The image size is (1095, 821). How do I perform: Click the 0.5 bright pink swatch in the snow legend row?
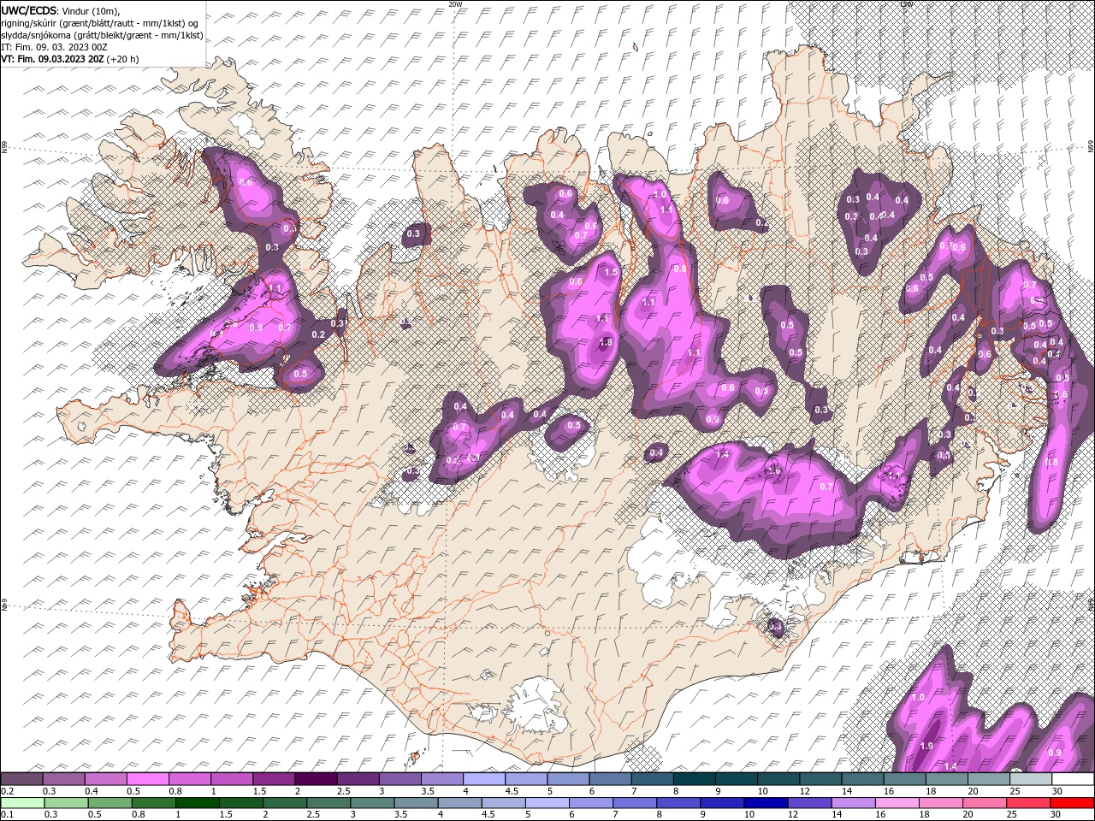pyautogui.click(x=147, y=779)
